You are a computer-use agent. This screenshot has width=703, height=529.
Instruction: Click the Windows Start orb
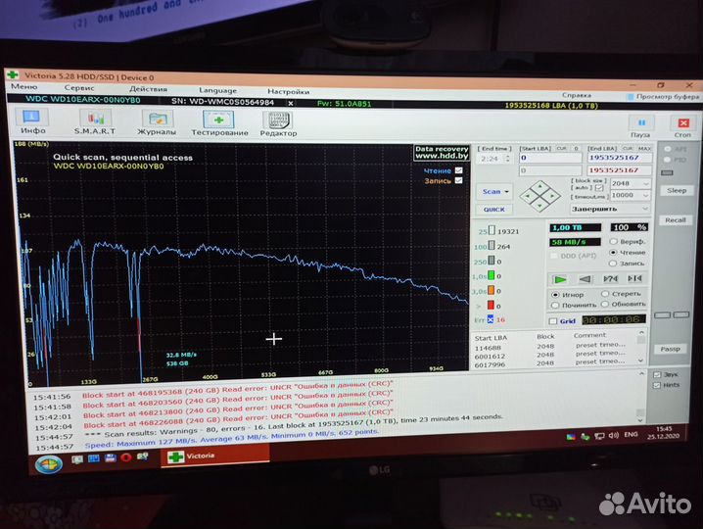(x=48, y=464)
